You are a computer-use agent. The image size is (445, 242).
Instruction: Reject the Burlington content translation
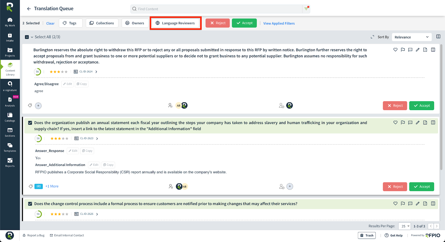click(395, 106)
